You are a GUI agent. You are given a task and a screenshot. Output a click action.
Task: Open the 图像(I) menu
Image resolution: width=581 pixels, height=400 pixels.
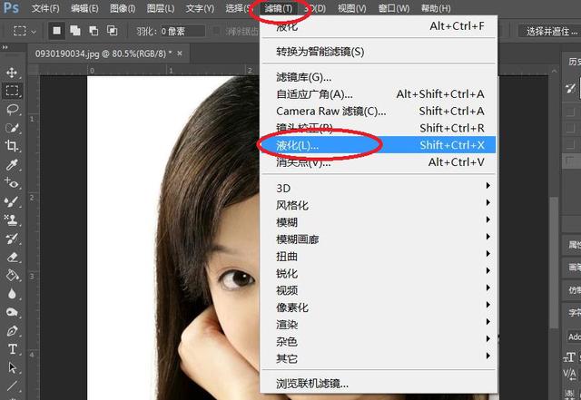click(123, 8)
